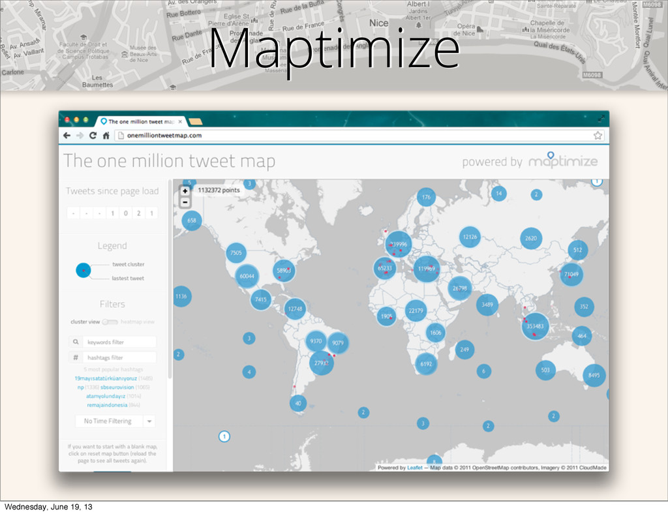Click the 58903 tweet cluster
The image size is (668, 514).
point(284,271)
